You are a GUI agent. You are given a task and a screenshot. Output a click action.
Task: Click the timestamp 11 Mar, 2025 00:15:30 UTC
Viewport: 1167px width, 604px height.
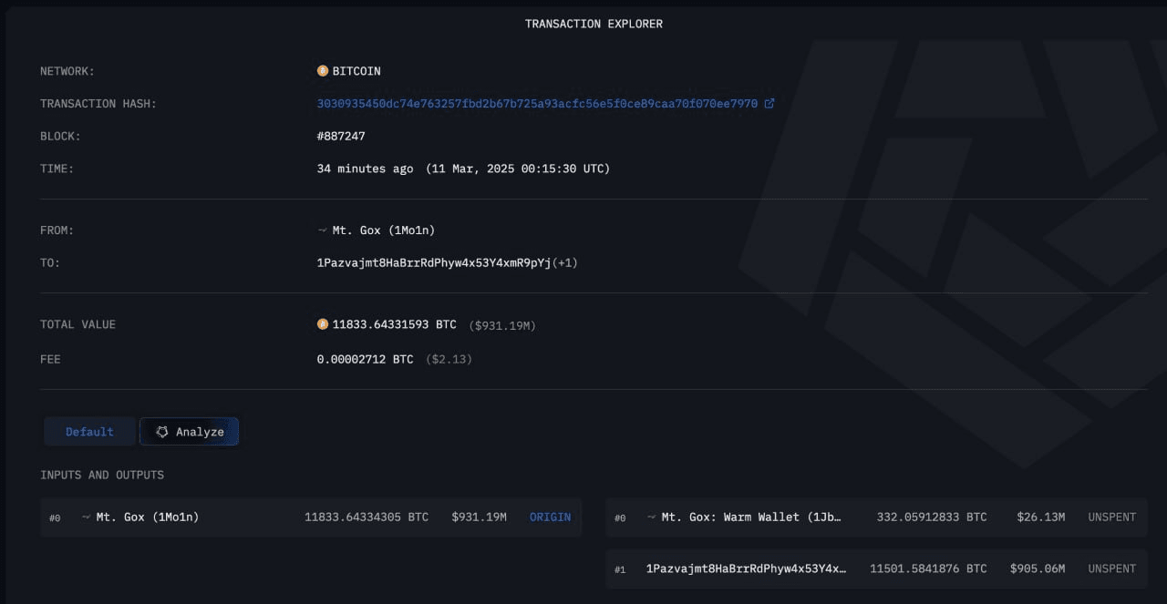[518, 169]
